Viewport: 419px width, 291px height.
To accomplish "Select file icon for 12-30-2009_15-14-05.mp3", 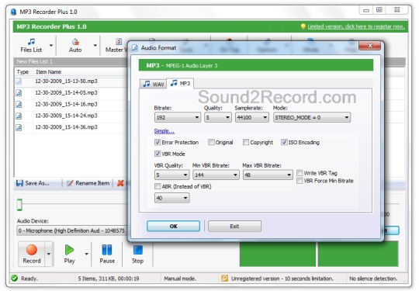I will [19, 93].
